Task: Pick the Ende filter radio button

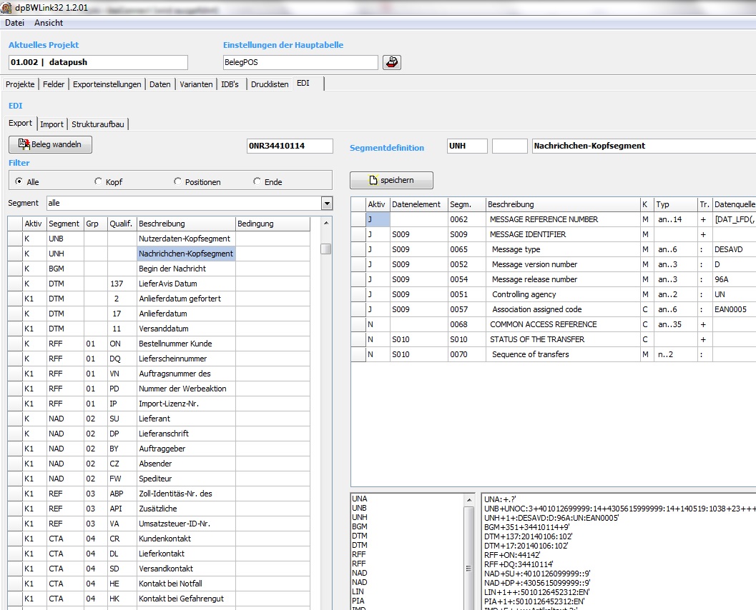Action: tap(257, 181)
